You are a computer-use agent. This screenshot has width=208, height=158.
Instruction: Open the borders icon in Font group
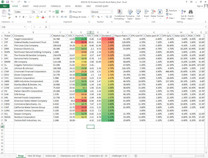pyautogui.click(x=30, y=17)
